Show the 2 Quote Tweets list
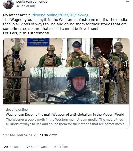The image size is (133, 151). pyautogui.click(x=38, y=147)
